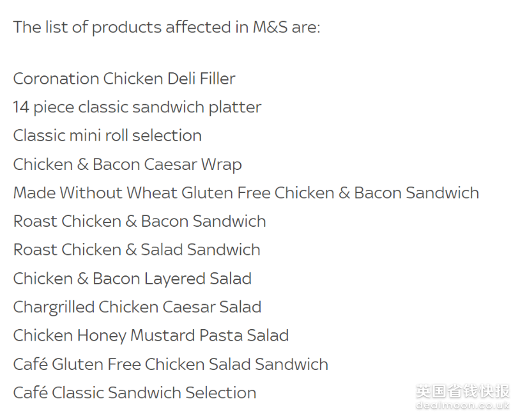Click Chargrilled Chicken Caesar Salad text

coord(137,307)
